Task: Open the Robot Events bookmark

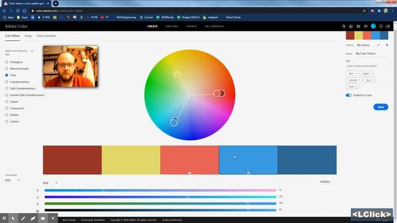Action: click(233, 17)
